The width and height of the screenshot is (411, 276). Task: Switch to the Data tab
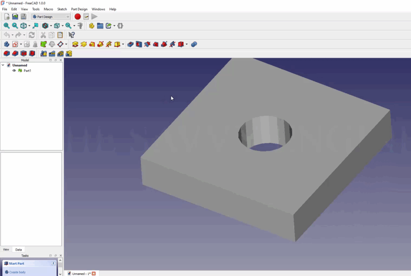point(18,249)
